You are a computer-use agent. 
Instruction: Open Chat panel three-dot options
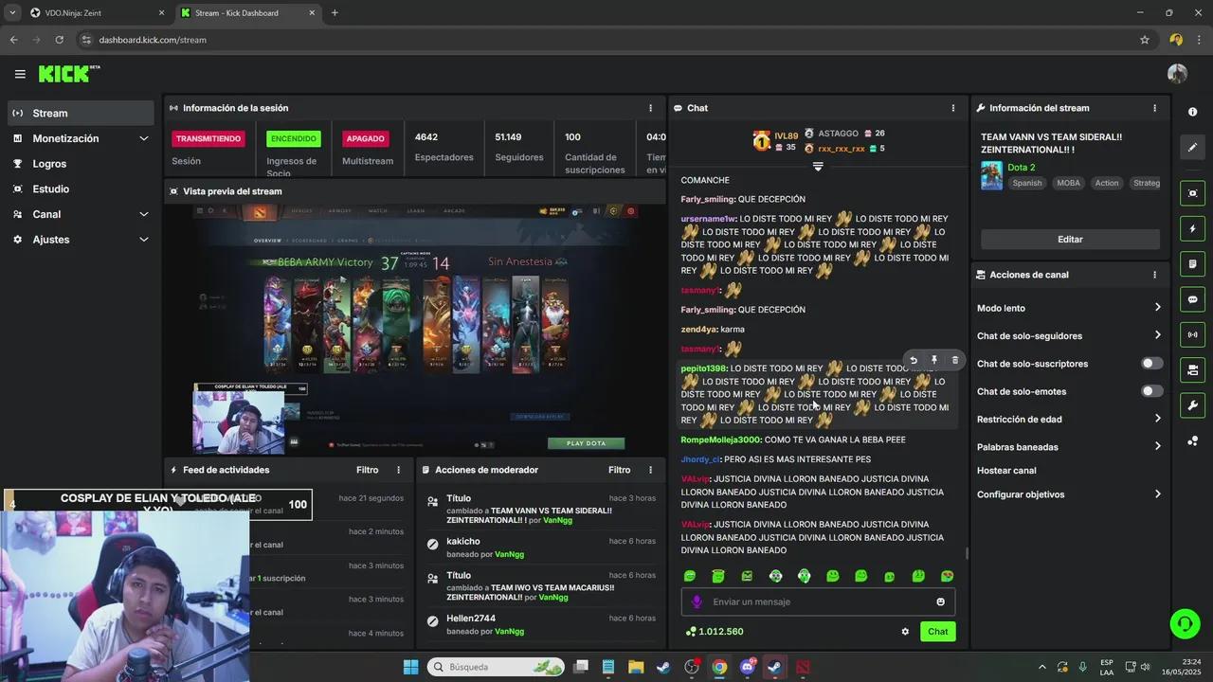coord(953,108)
